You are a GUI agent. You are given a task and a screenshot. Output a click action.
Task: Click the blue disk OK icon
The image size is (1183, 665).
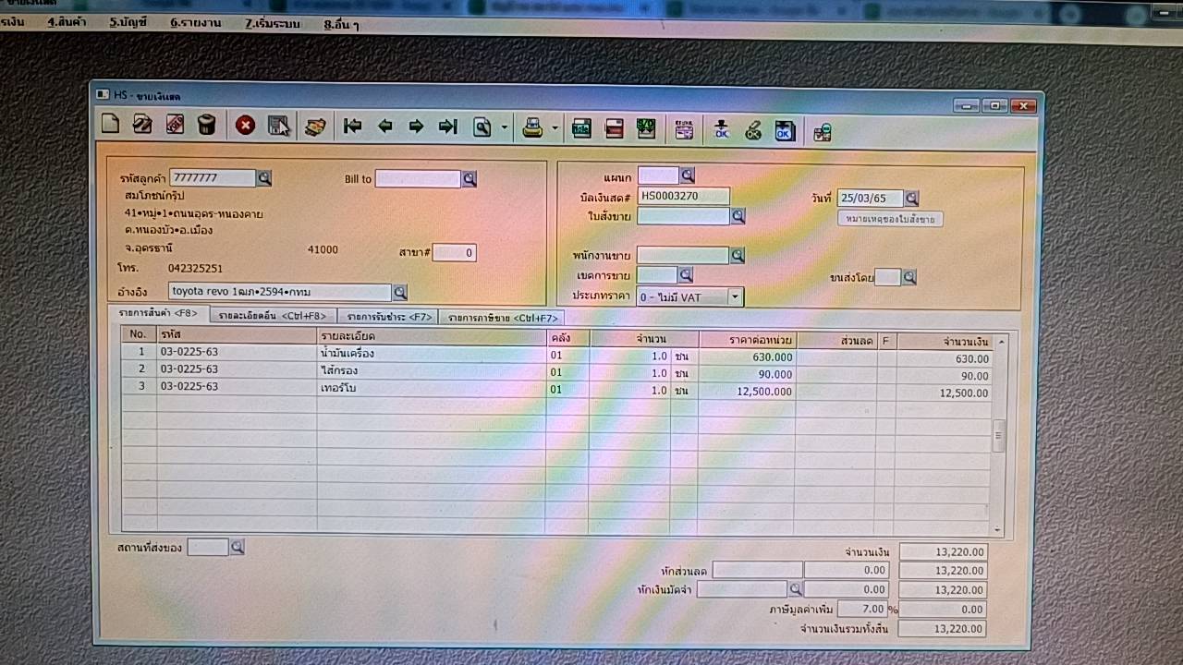coord(784,131)
